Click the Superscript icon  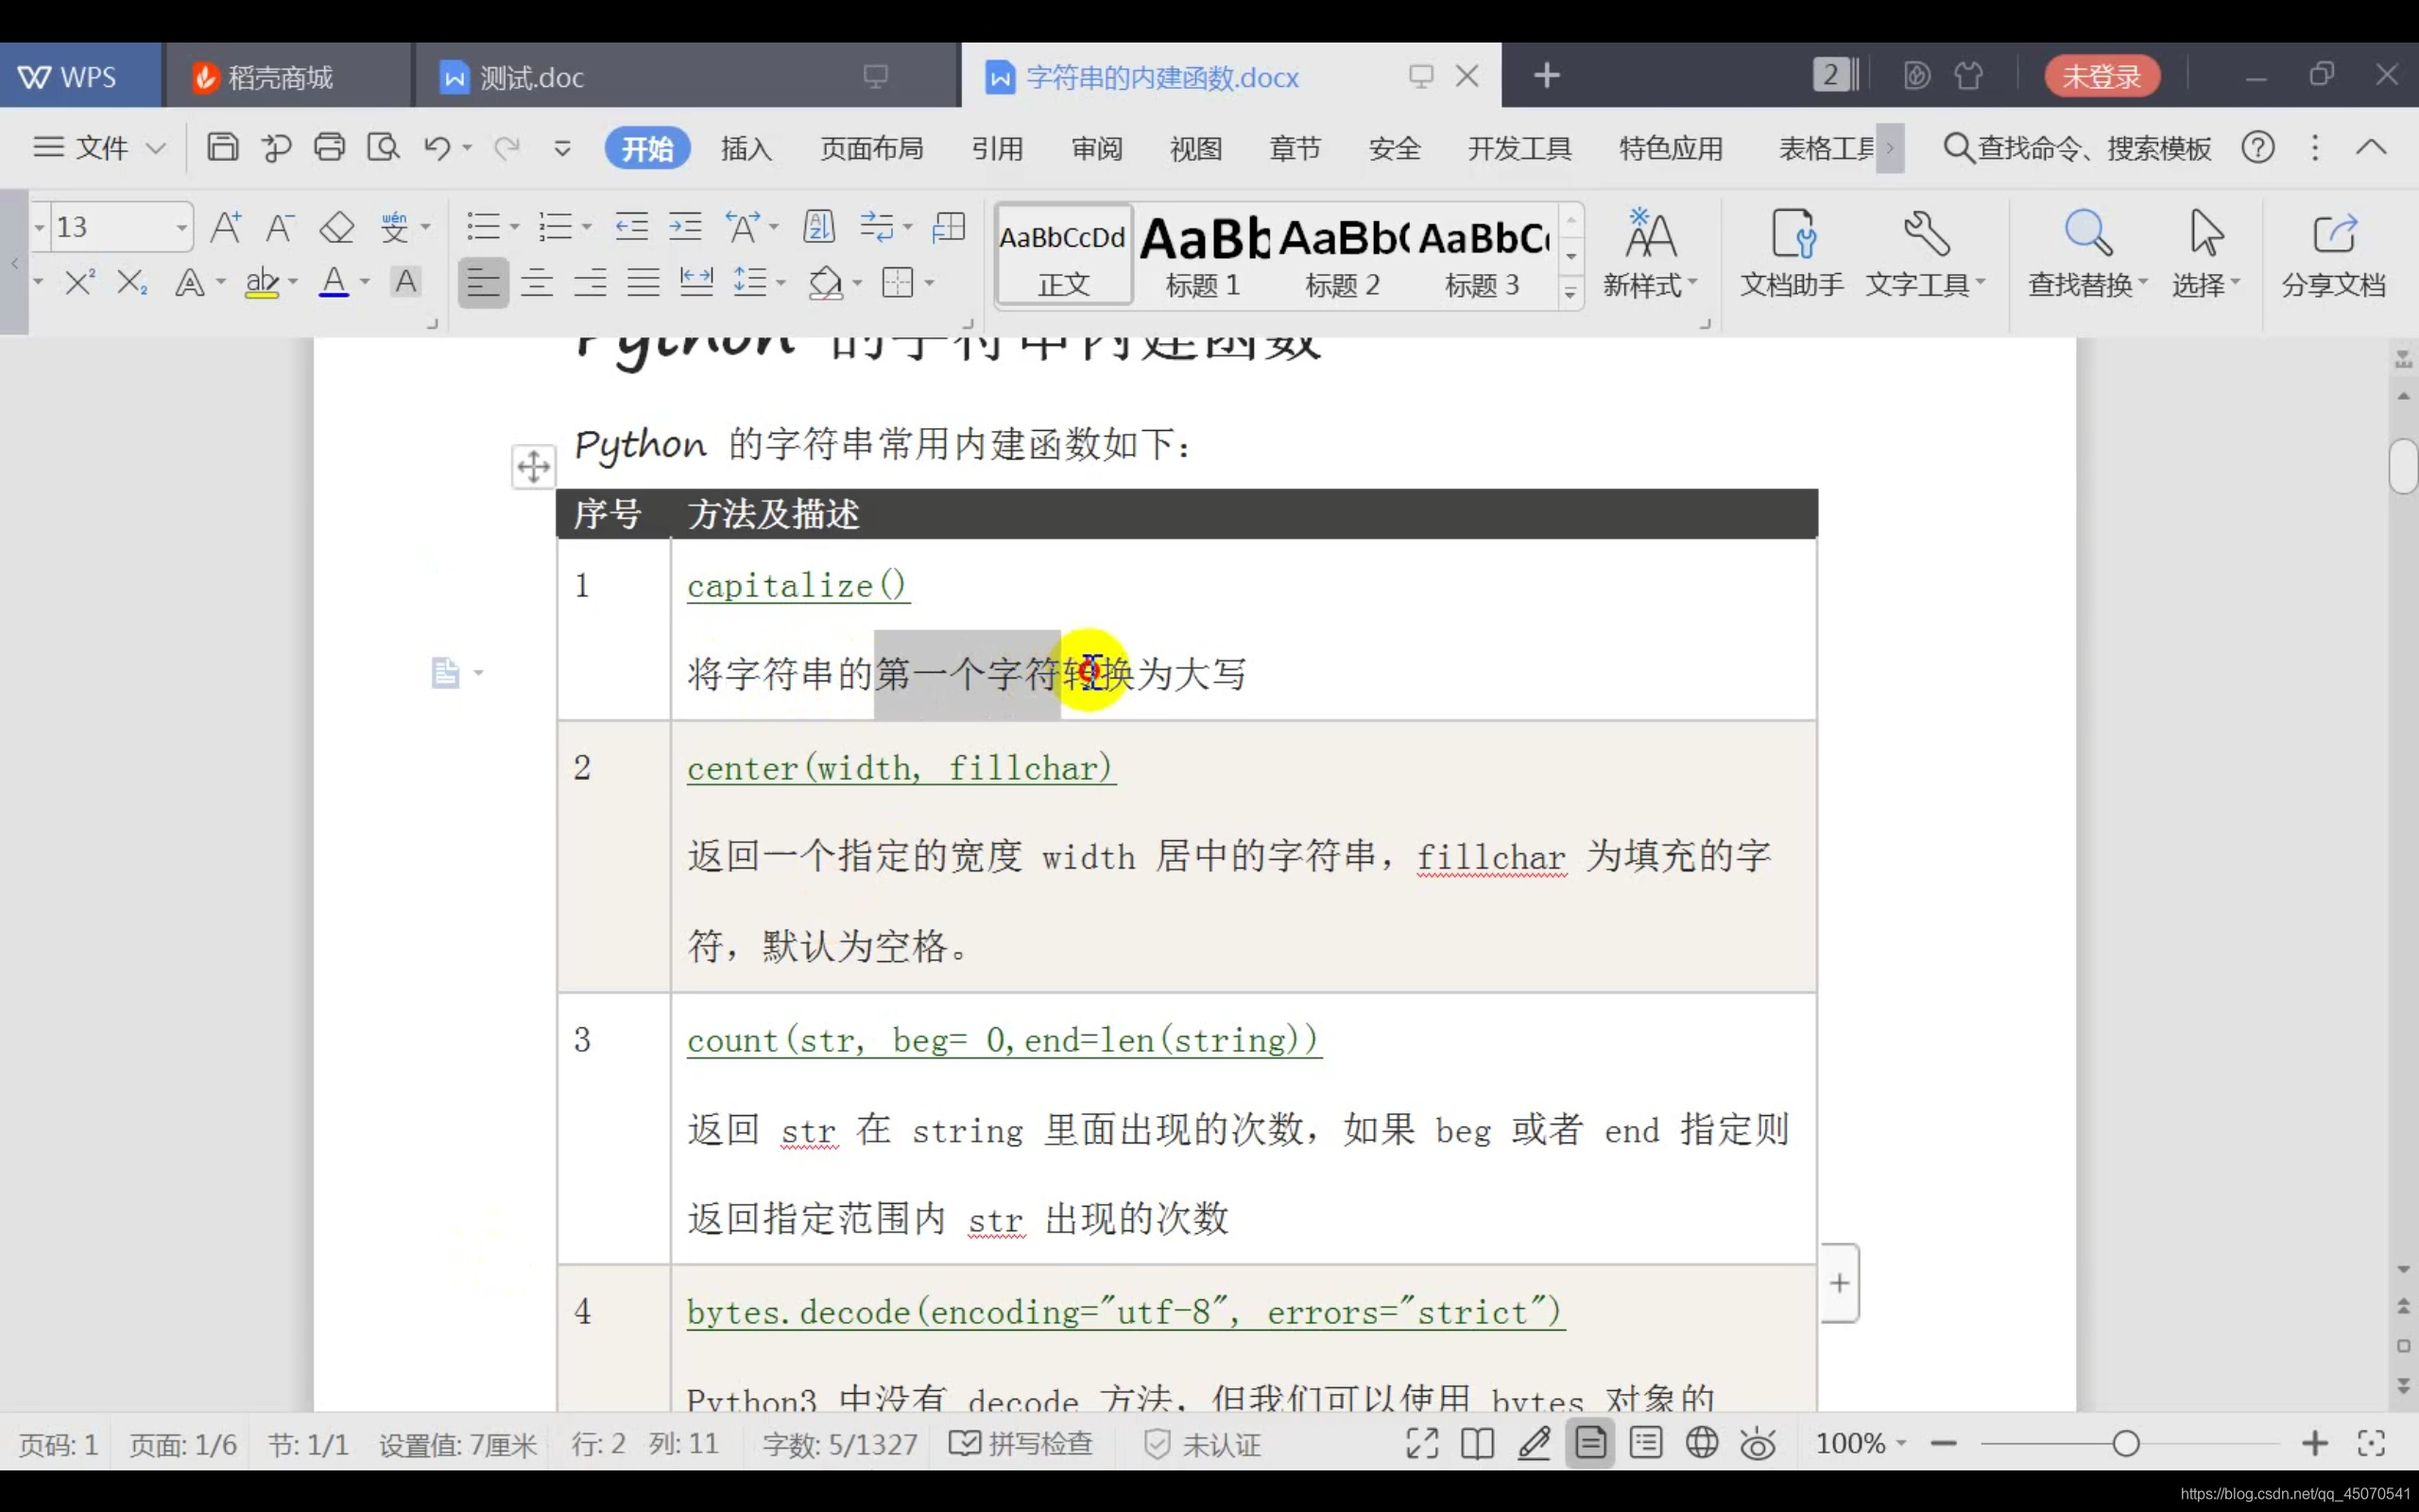point(80,282)
